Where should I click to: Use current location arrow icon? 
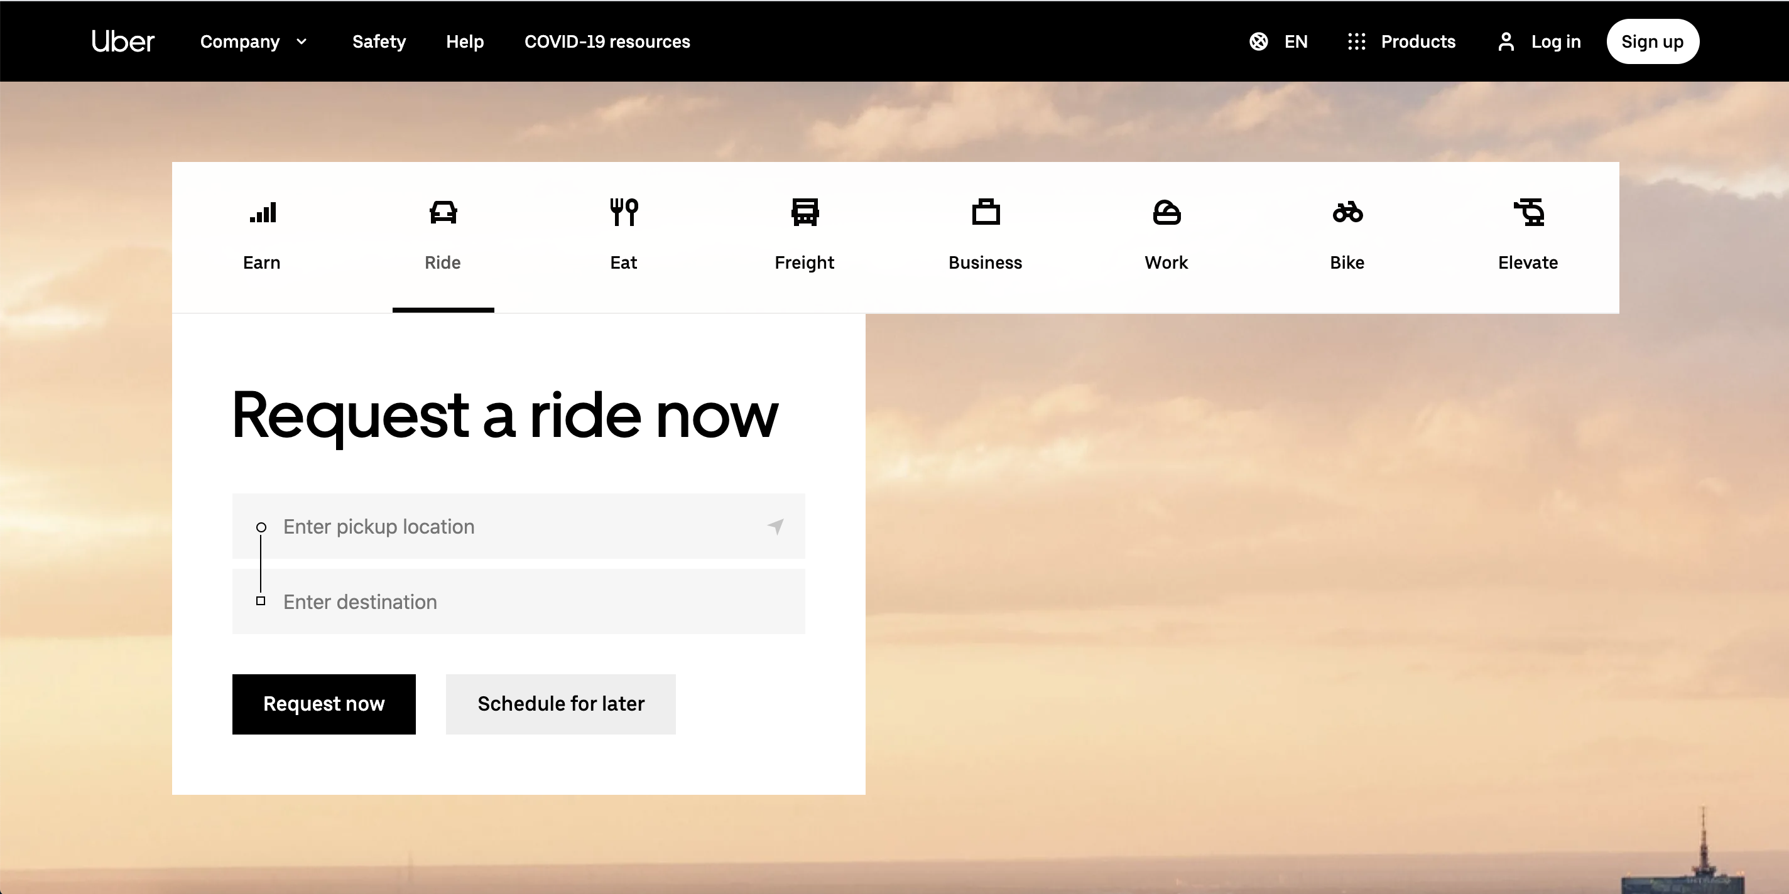pos(776,526)
